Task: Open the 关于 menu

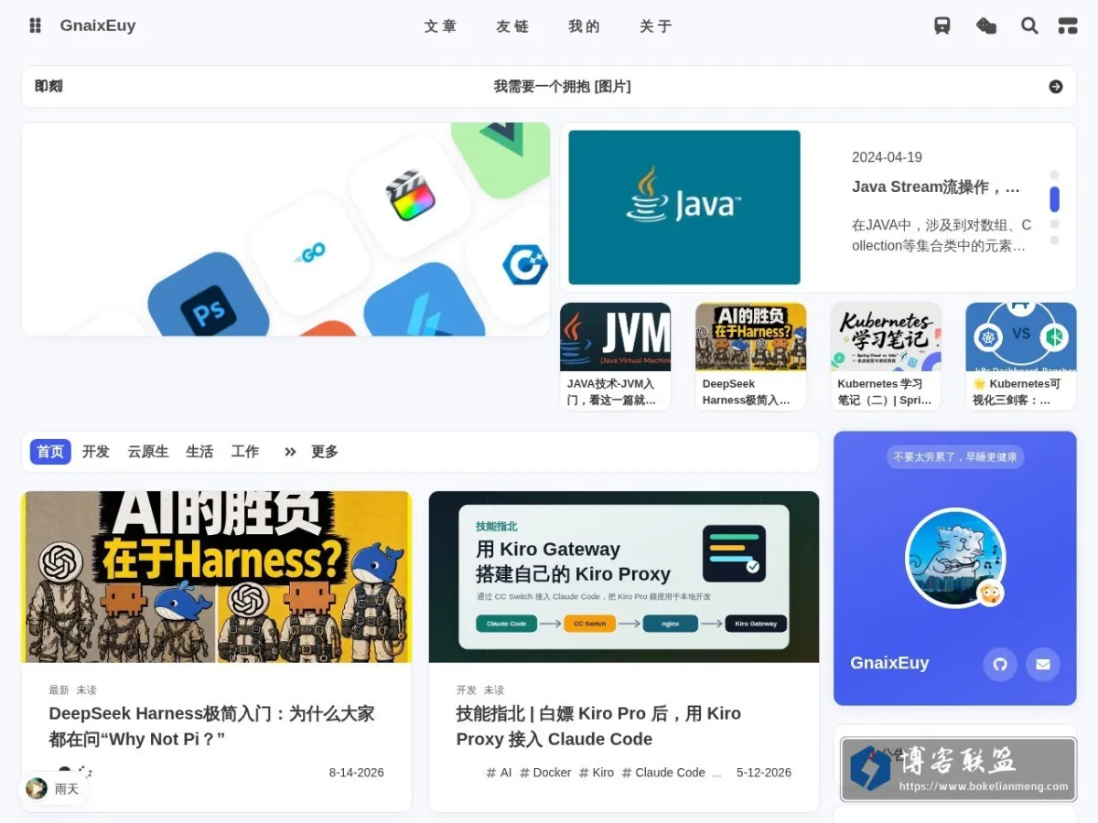Action: coord(656,27)
